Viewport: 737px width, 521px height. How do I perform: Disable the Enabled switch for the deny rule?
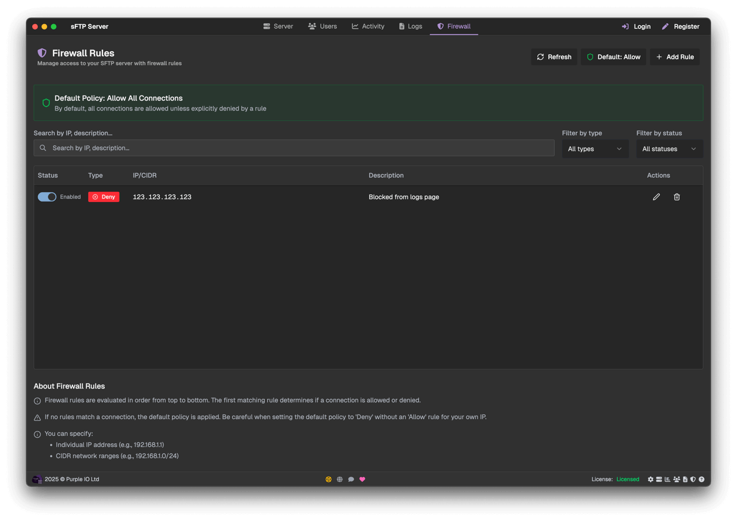tap(47, 197)
